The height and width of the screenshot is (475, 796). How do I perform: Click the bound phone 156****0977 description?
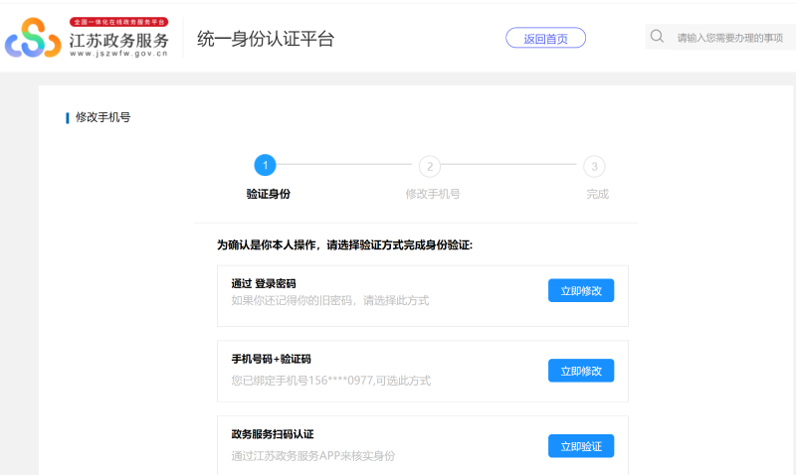pos(331,380)
